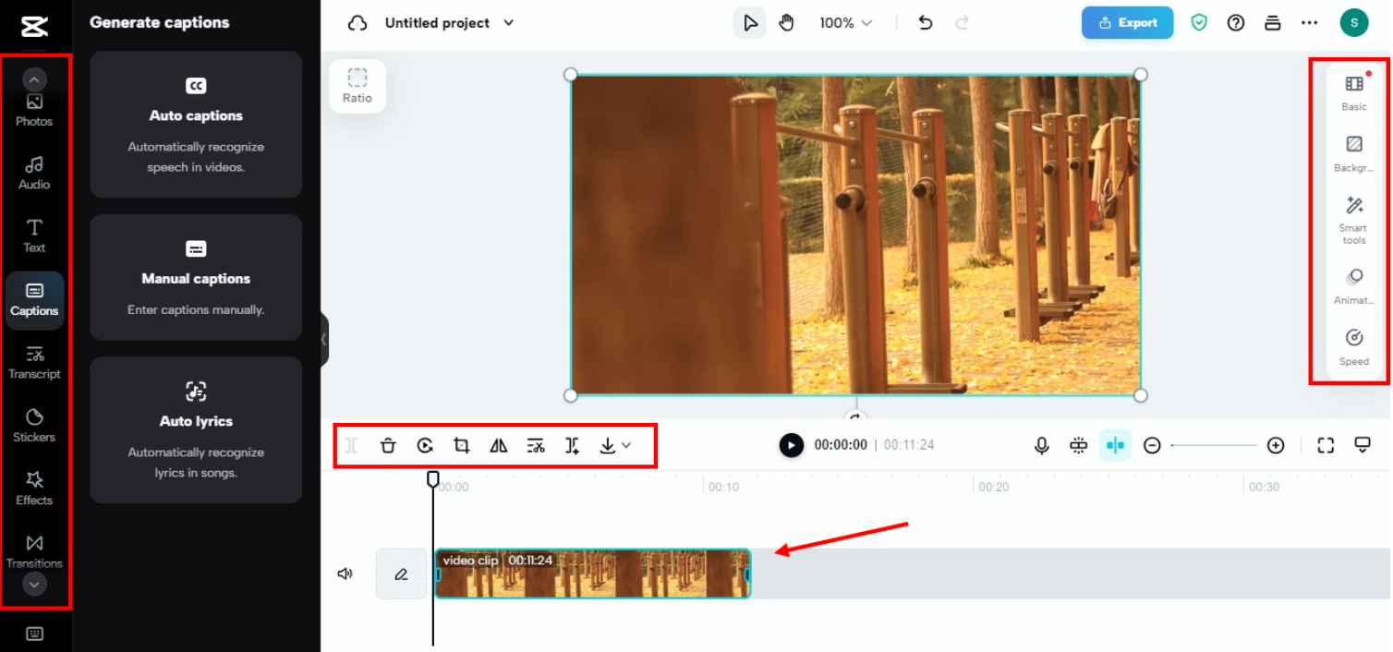
Task: Open the layout stack icon in header
Action: [x=1273, y=23]
